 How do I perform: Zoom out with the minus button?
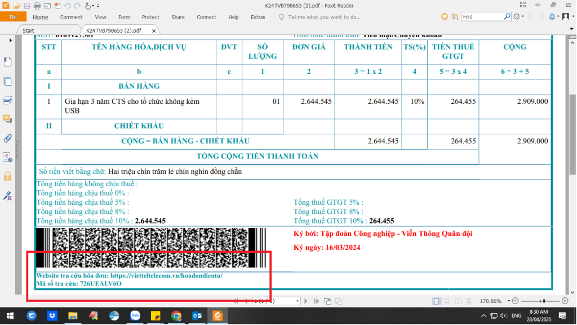[x=515, y=301]
